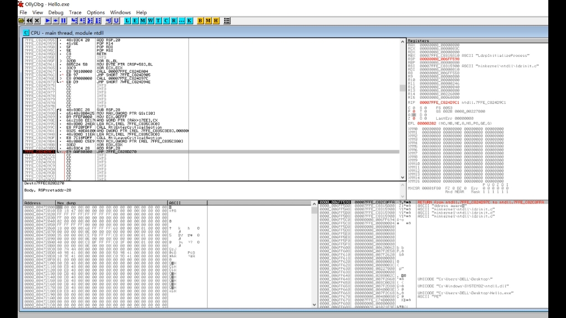Viewport: 566px width, 318px height.
Task: Click the disassembly pane scrollbar thumb
Action: click(x=402, y=88)
